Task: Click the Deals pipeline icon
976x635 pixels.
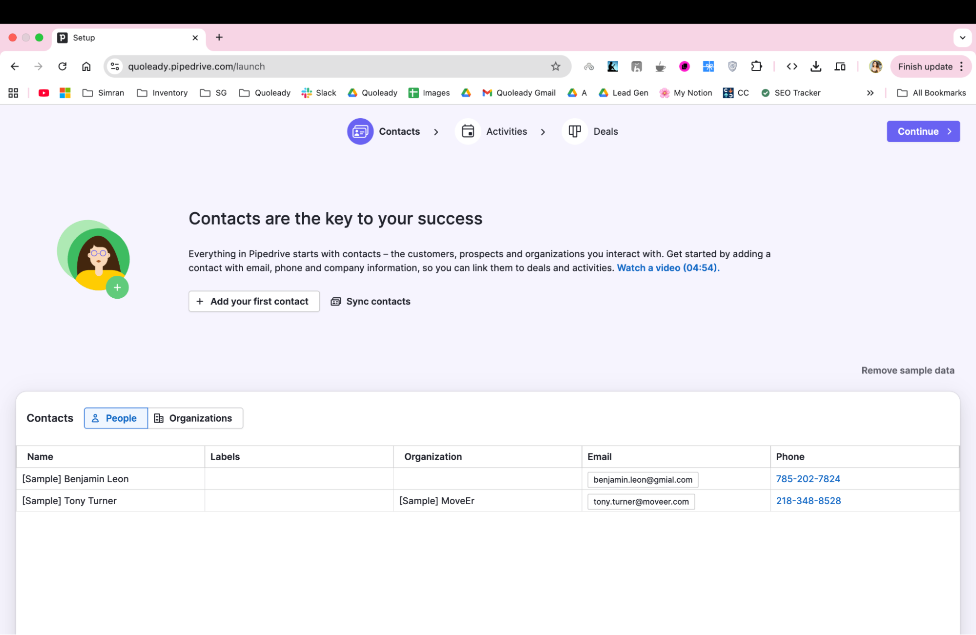Action: click(x=574, y=131)
